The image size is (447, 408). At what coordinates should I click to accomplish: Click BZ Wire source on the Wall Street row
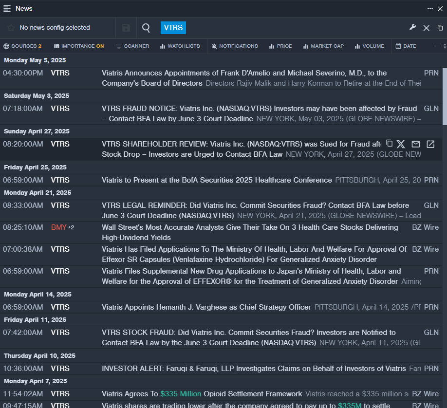(x=426, y=227)
